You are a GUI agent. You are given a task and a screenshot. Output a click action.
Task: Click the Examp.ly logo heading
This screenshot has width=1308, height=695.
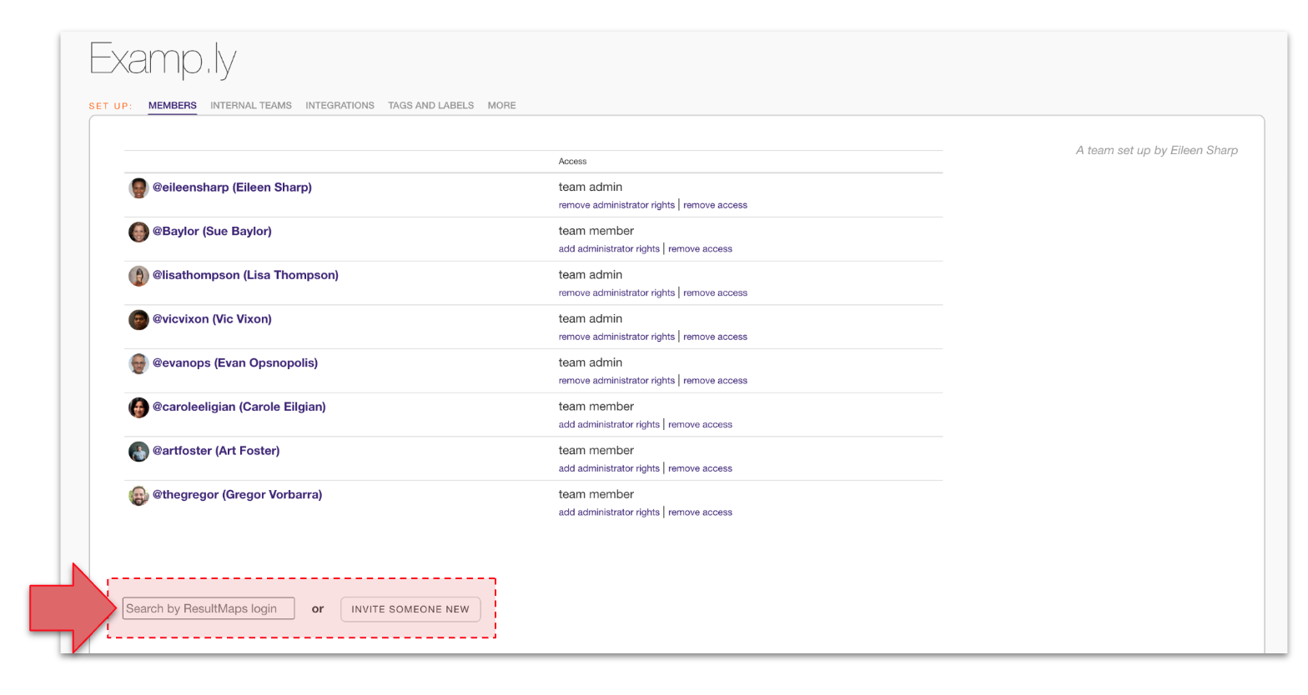(163, 60)
